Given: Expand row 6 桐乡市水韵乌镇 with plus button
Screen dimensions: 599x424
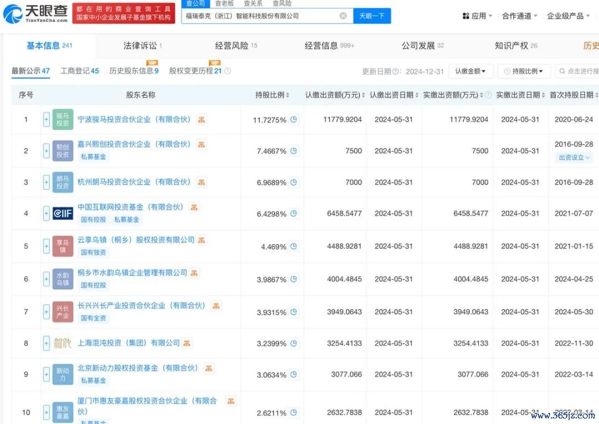Looking at the screenshot, I should tap(46, 279).
